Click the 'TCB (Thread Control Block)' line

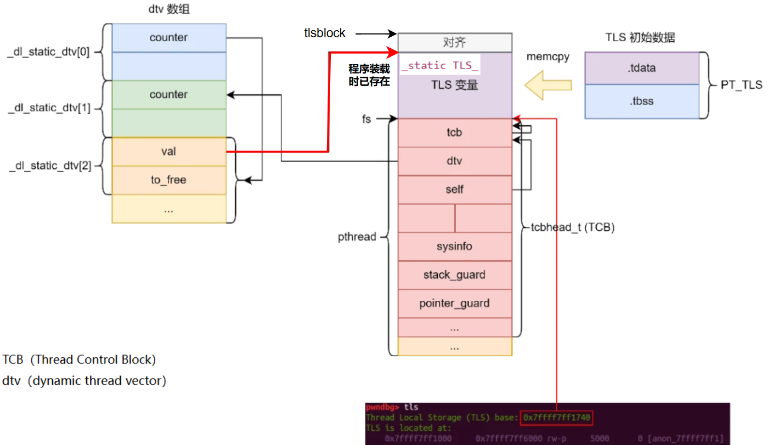tap(80, 360)
